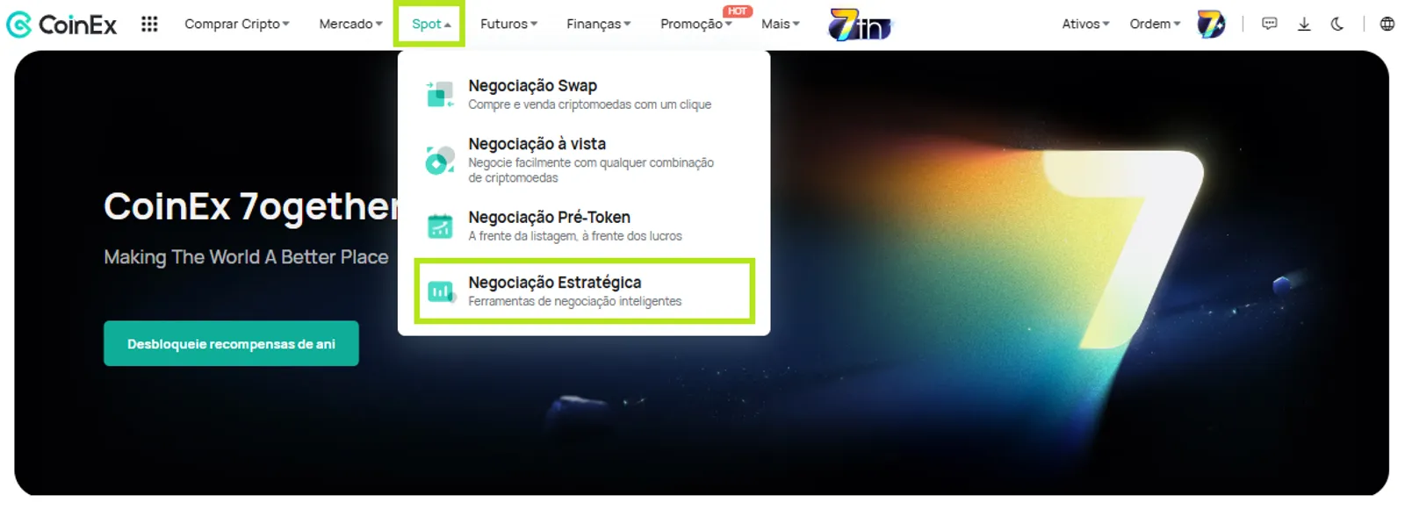The image size is (1405, 524).
Task: Expand the Ativos dropdown
Action: (x=1085, y=25)
